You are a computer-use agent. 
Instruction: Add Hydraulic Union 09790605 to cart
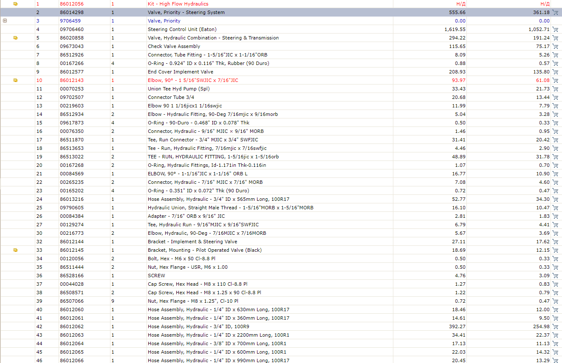tap(555, 208)
